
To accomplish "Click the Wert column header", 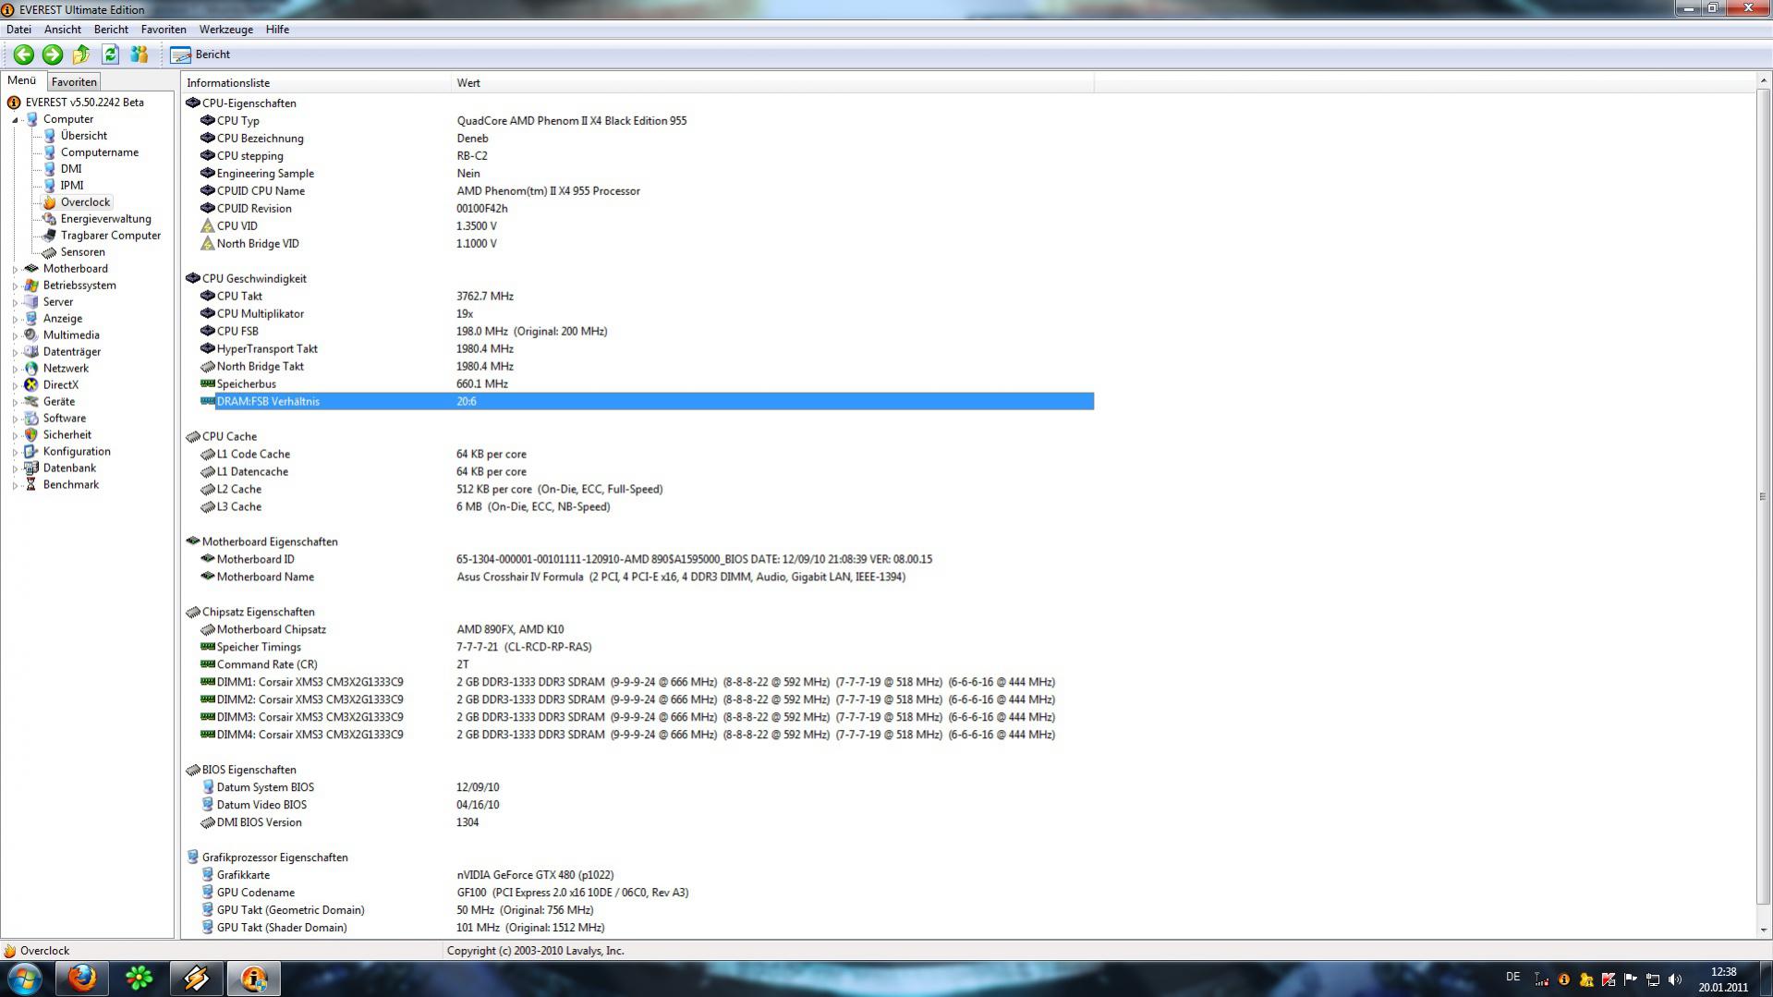I will pos(772,83).
